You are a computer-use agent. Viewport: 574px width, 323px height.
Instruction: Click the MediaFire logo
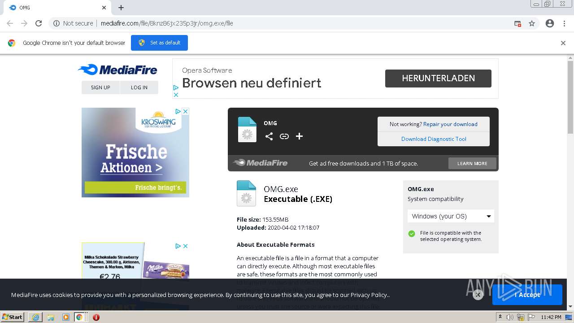click(117, 70)
